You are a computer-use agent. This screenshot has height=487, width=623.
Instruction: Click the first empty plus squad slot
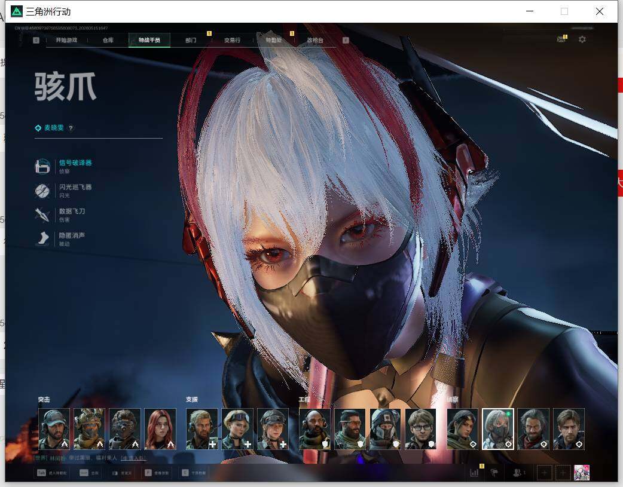pyautogui.click(x=544, y=473)
